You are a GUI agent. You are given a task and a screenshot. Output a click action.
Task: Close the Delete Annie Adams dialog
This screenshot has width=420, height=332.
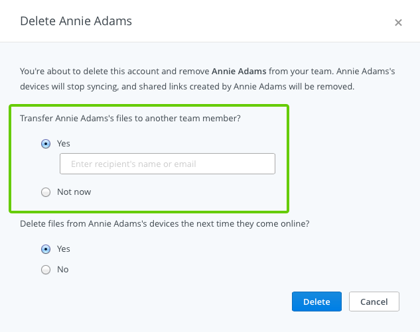click(x=398, y=23)
